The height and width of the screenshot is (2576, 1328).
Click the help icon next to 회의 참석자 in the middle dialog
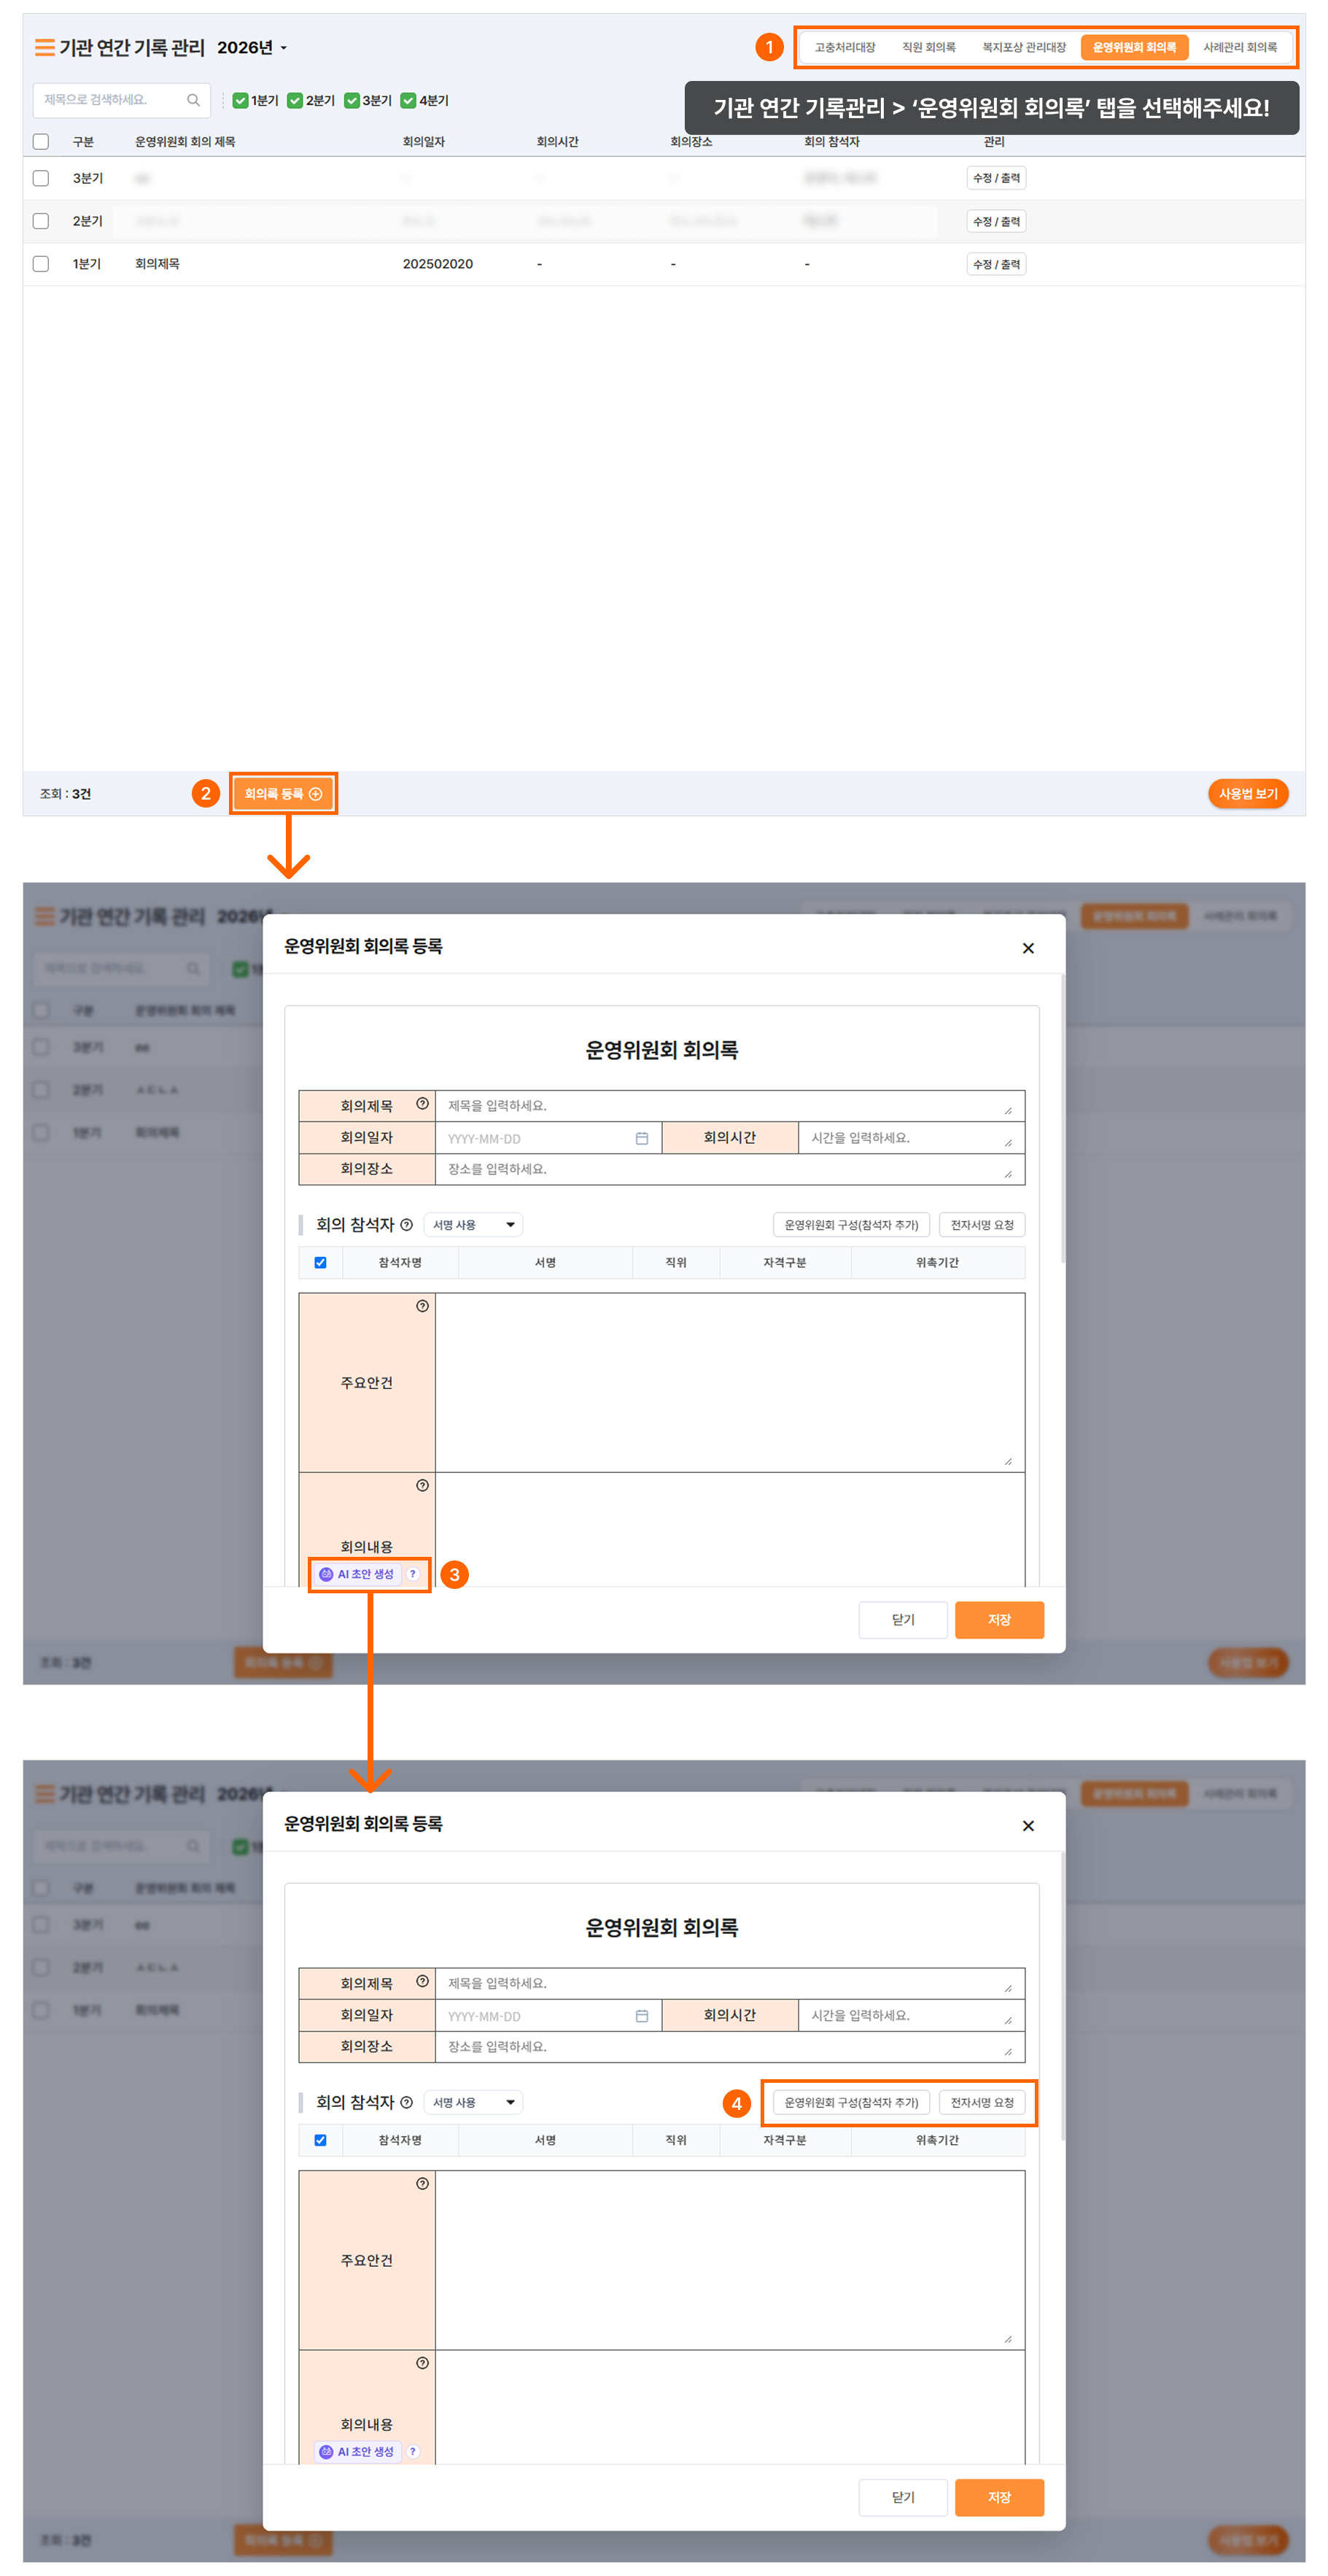coord(406,1225)
